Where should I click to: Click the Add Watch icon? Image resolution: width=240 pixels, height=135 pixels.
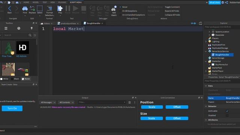point(114,9)
